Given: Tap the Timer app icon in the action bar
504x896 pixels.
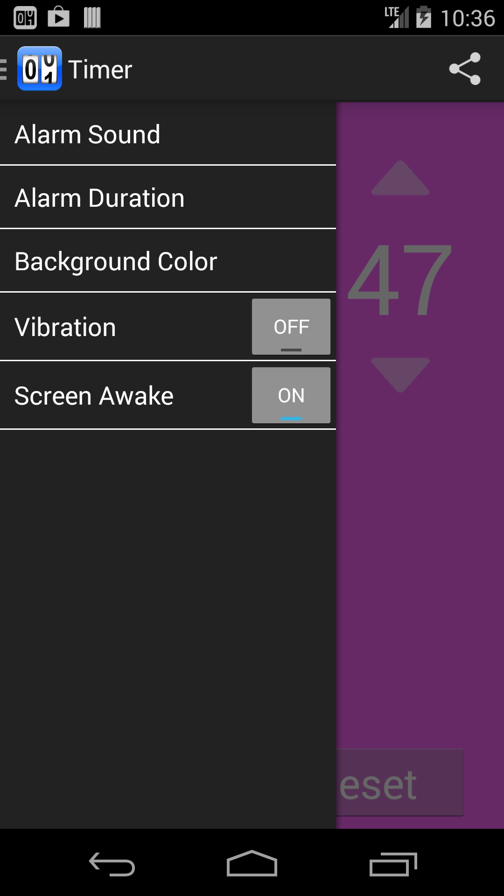Looking at the screenshot, I should 40,69.
